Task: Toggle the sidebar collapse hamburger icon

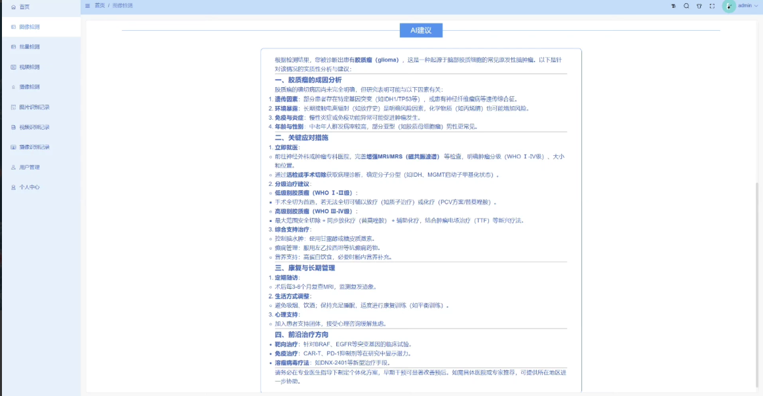Action: [x=88, y=6]
